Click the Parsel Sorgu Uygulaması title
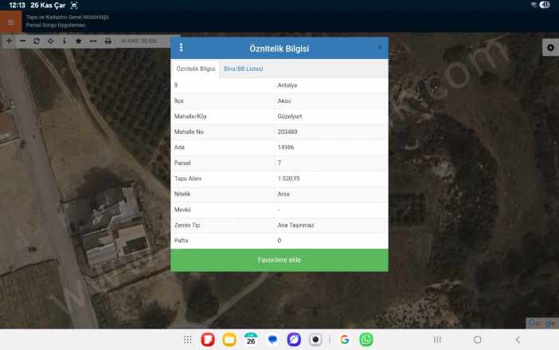Viewport: 559px width, 350px height. tap(56, 25)
